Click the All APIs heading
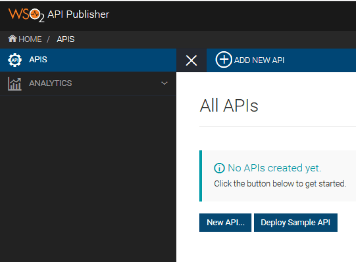This screenshot has width=356, height=262. point(229,106)
